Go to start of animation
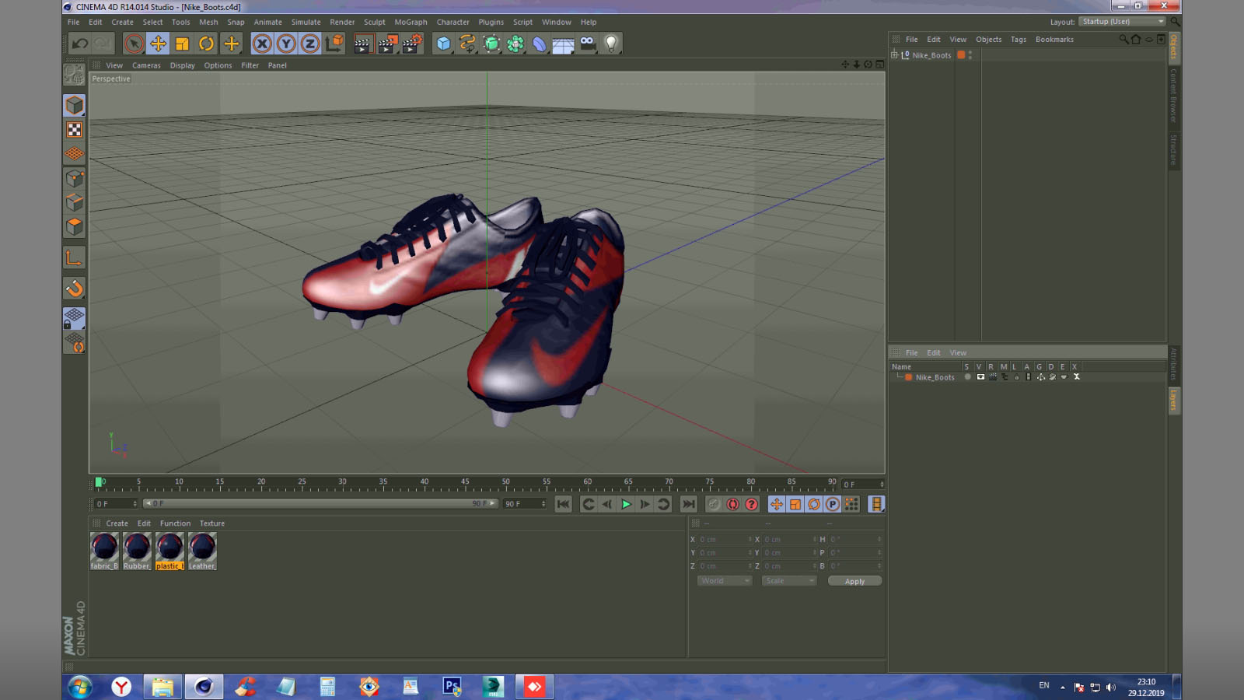 coord(564,504)
